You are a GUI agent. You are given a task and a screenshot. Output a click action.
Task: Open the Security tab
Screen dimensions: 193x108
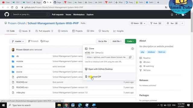pyautogui.click(x=104, y=31)
